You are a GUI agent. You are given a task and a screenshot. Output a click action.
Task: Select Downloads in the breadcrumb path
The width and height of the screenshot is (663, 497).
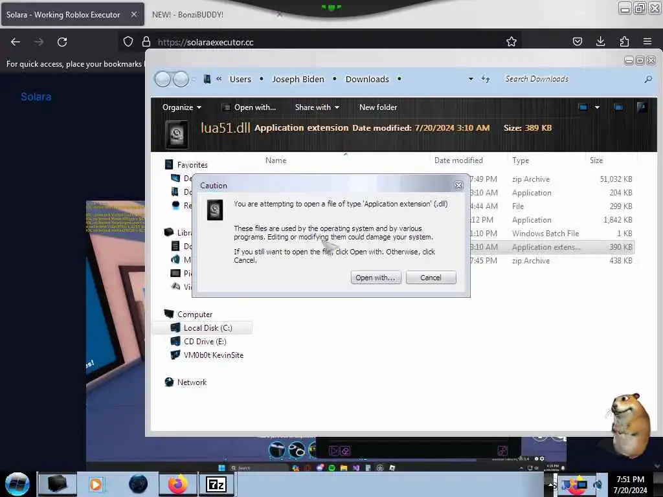[x=367, y=79]
